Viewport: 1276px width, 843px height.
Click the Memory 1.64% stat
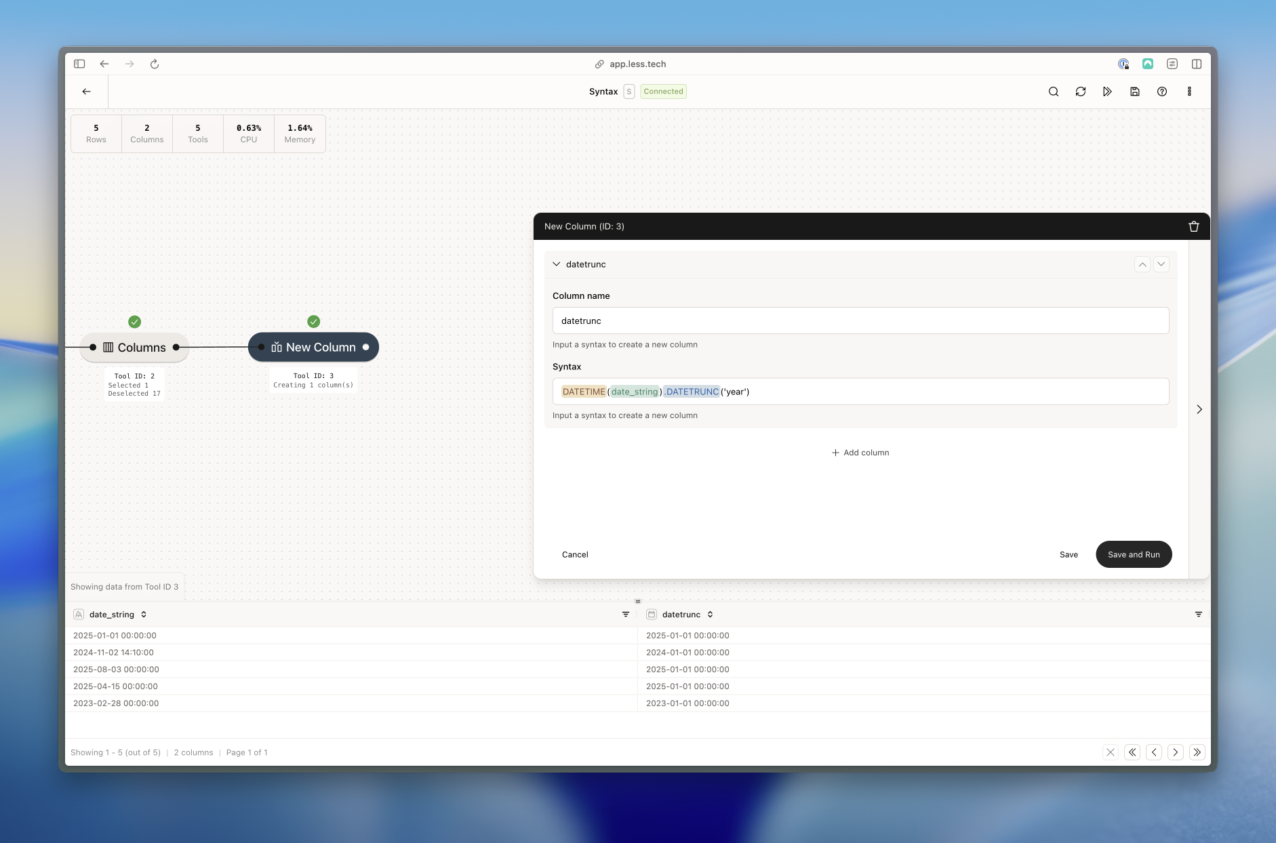click(300, 133)
